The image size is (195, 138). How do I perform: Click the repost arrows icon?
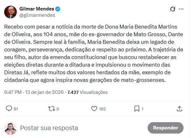point(51,109)
